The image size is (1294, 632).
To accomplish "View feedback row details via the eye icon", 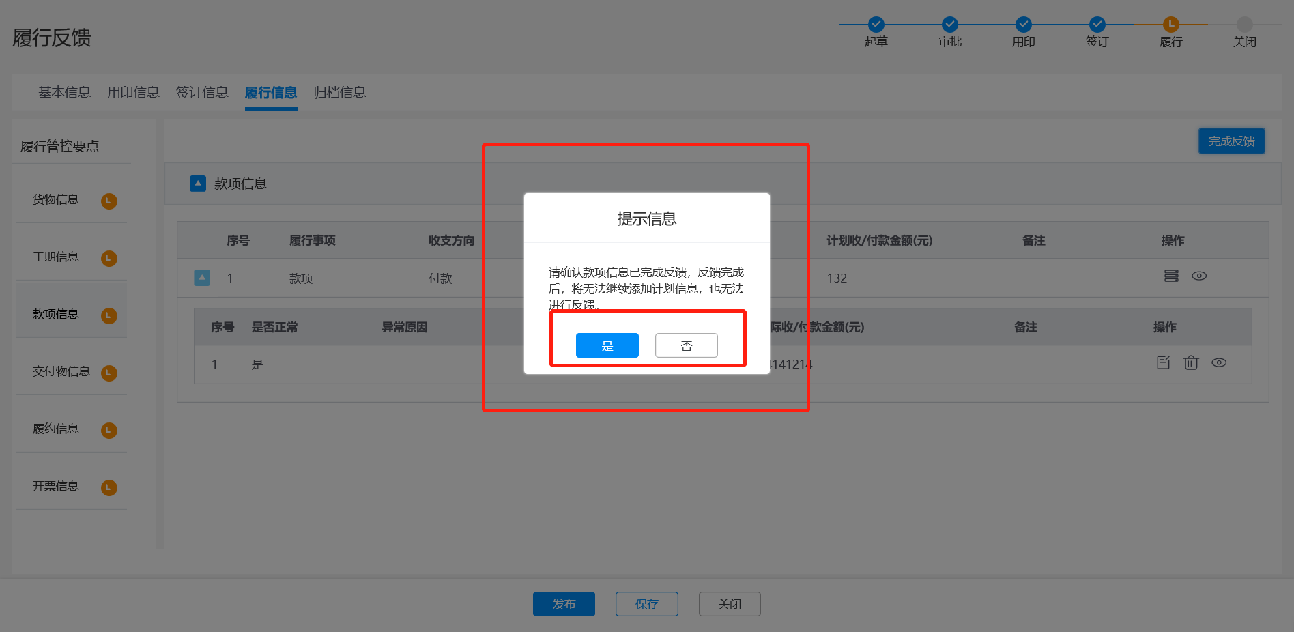I will (x=1219, y=362).
